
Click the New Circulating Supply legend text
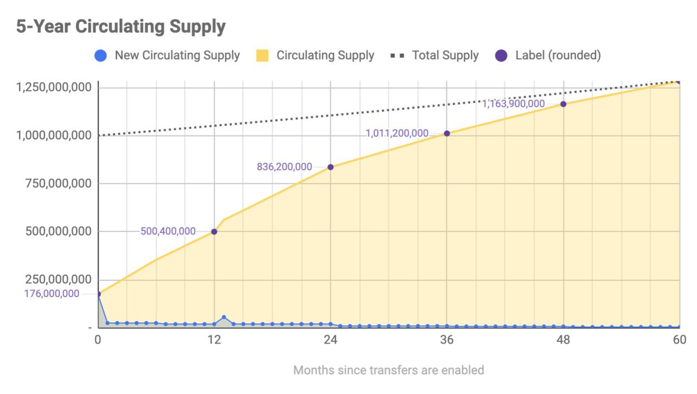click(177, 56)
